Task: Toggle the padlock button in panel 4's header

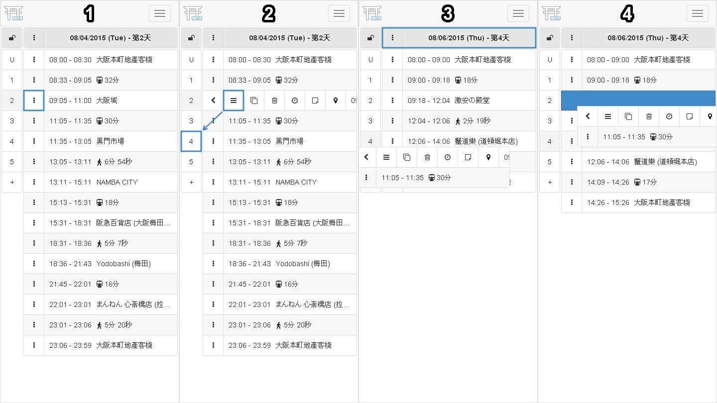Action: tap(550, 38)
